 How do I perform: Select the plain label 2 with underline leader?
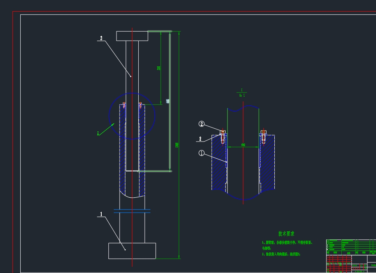pos(200,139)
